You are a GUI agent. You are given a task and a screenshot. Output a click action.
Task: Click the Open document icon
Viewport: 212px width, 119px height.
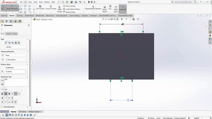click(67, 2)
